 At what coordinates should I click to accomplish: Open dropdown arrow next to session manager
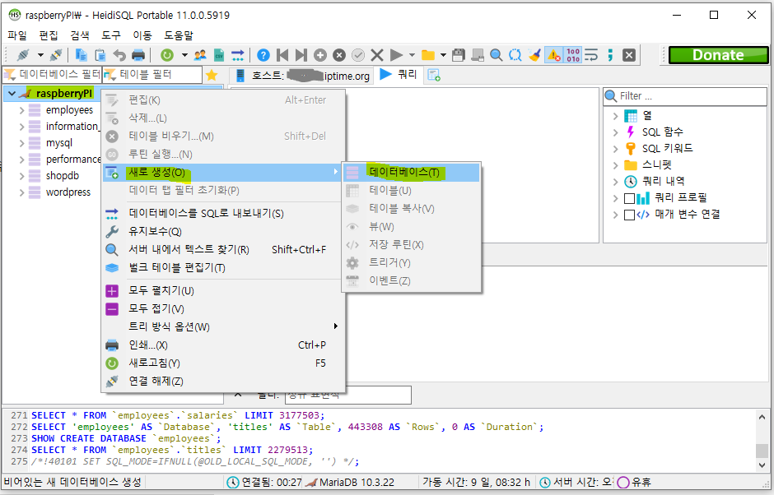(40, 55)
